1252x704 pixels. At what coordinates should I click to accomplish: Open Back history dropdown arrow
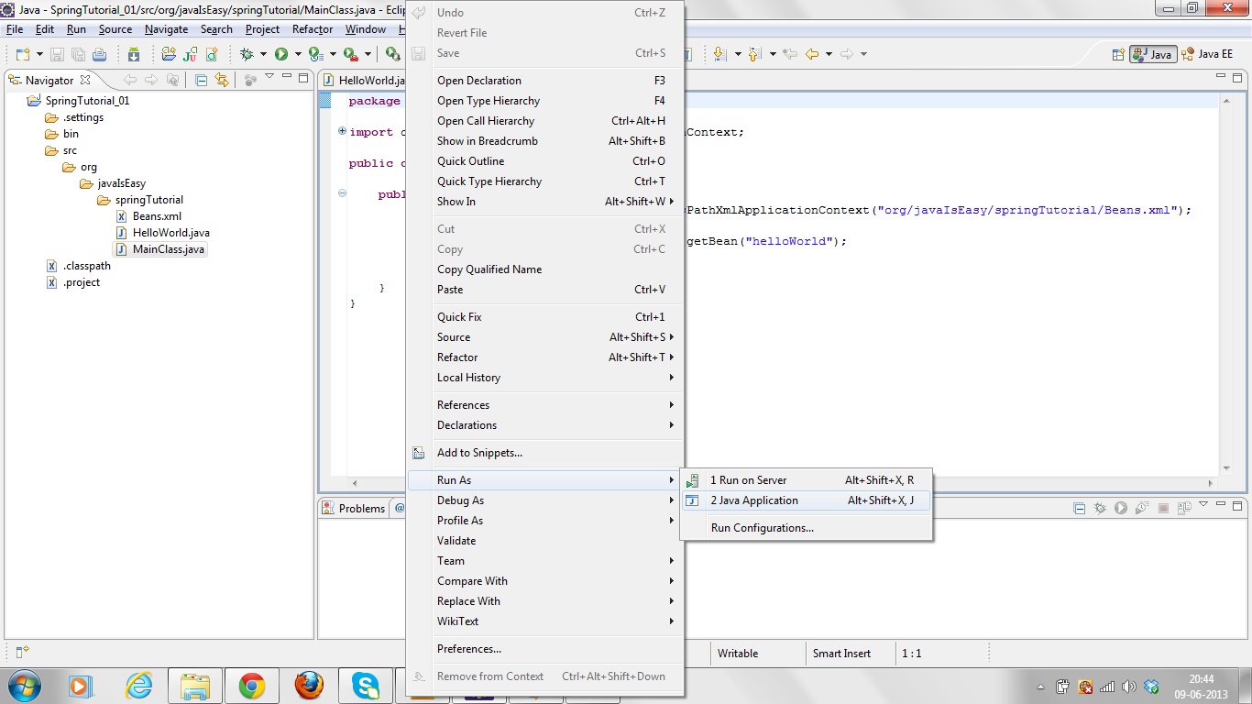tap(829, 54)
